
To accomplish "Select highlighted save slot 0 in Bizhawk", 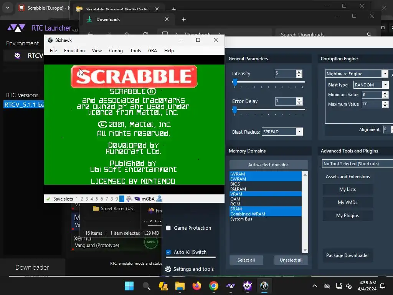I will [x=122, y=199].
